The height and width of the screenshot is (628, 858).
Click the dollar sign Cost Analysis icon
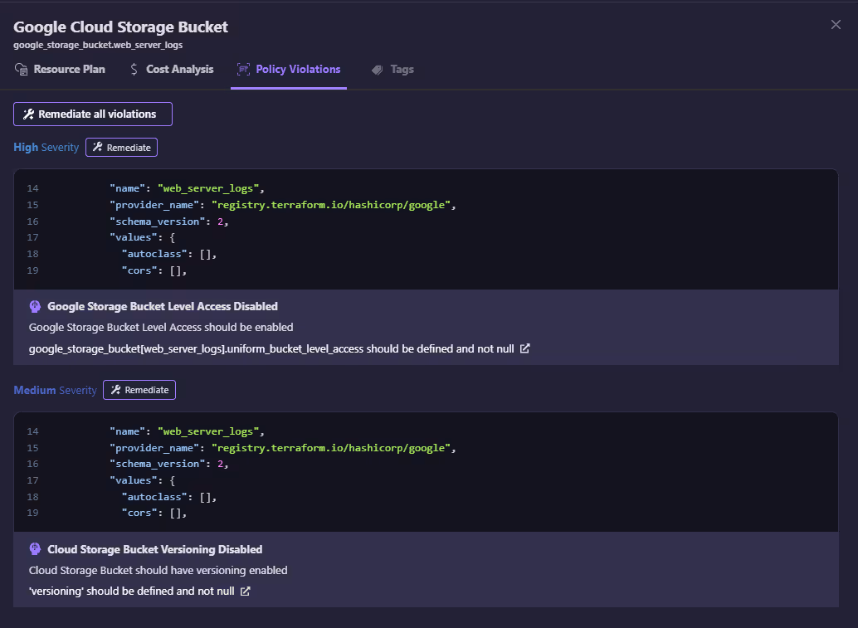134,70
